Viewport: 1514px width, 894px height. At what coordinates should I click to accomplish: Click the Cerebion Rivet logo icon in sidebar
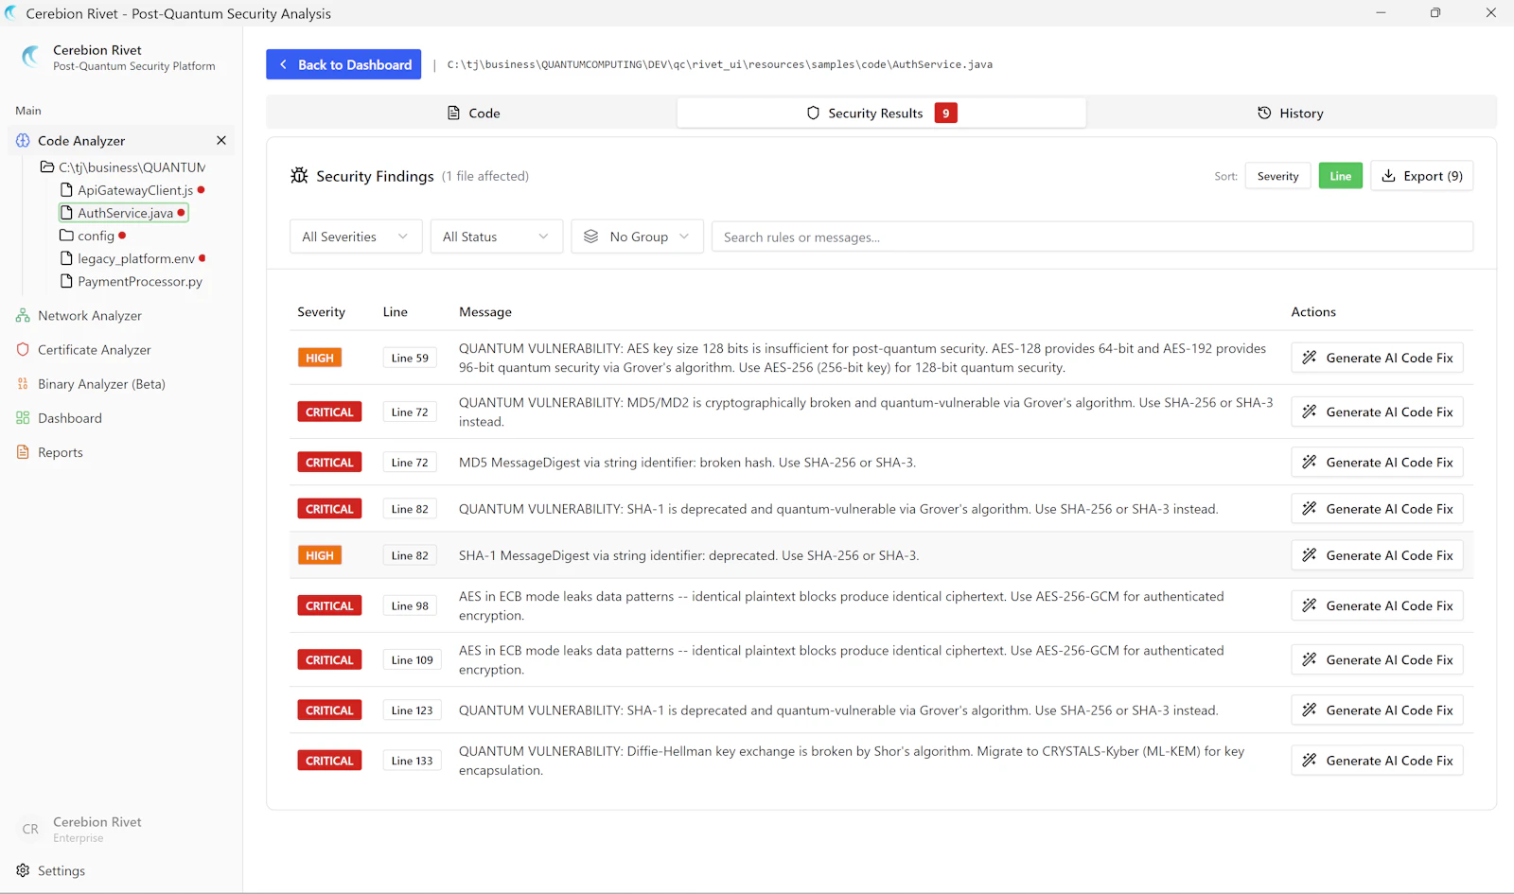31,57
